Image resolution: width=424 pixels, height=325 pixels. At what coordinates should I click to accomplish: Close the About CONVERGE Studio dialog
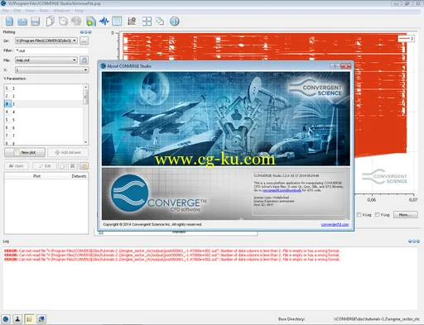pos(345,66)
